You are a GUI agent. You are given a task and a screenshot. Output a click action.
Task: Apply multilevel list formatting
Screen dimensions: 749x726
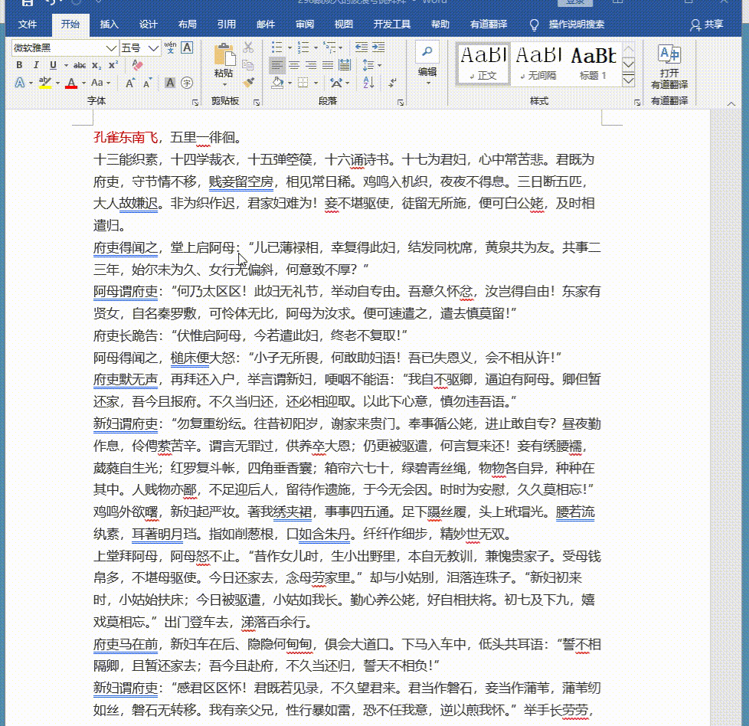[329, 47]
